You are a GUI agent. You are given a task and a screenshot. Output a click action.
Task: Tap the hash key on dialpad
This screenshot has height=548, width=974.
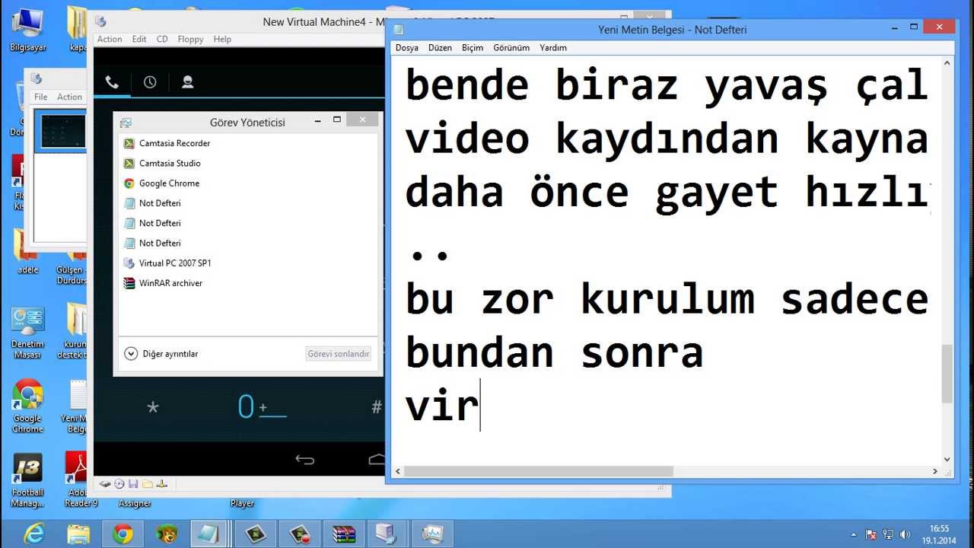pyautogui.click(x=376, y=407)
